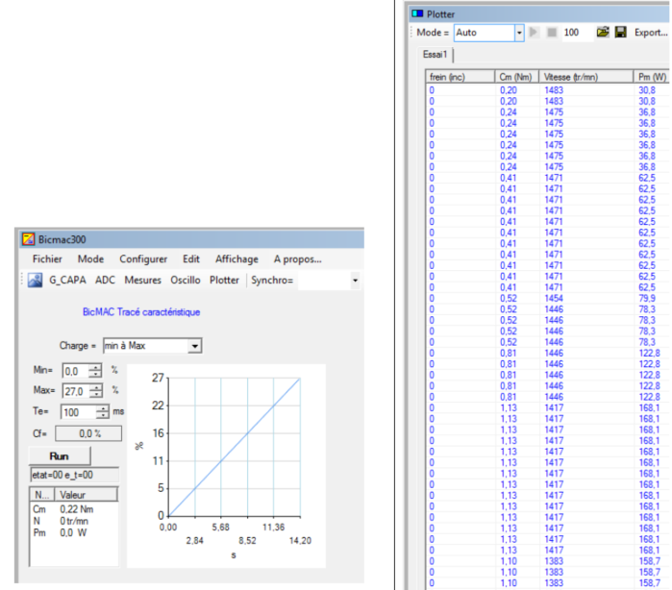
Task: Open the Oscillo toolbar item
Action: (x=186, y=281)
